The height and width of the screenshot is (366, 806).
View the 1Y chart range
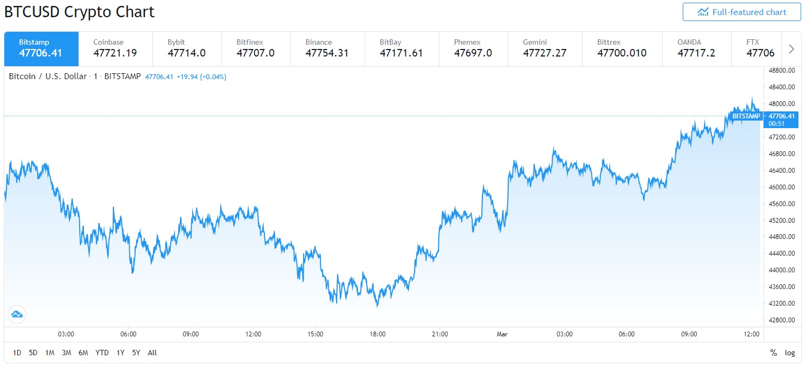(120, 353)
